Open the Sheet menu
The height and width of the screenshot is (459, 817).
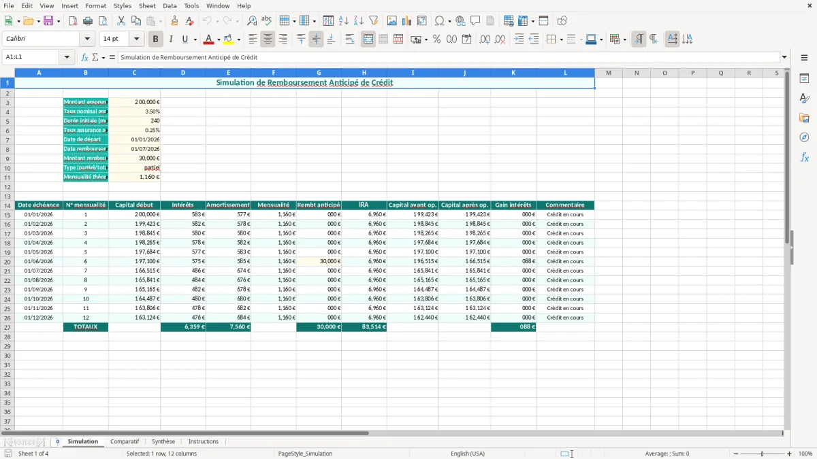[x=147, y=5]
